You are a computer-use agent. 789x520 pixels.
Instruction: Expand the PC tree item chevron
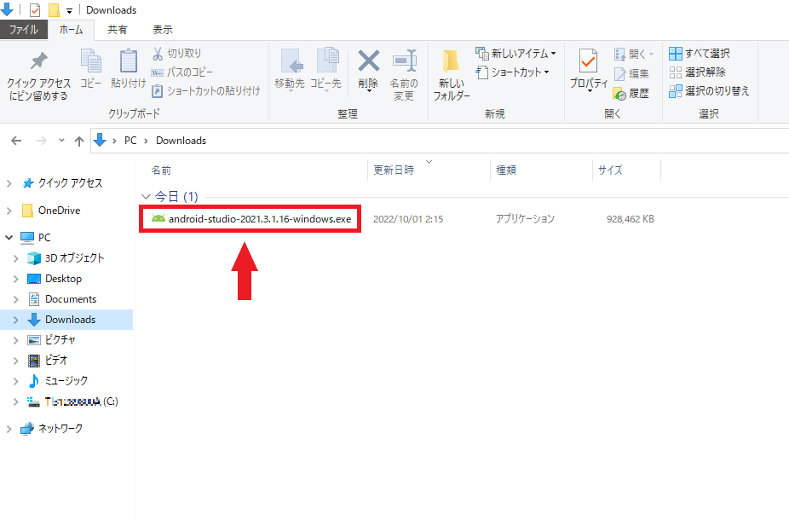[x=8, y=237]
